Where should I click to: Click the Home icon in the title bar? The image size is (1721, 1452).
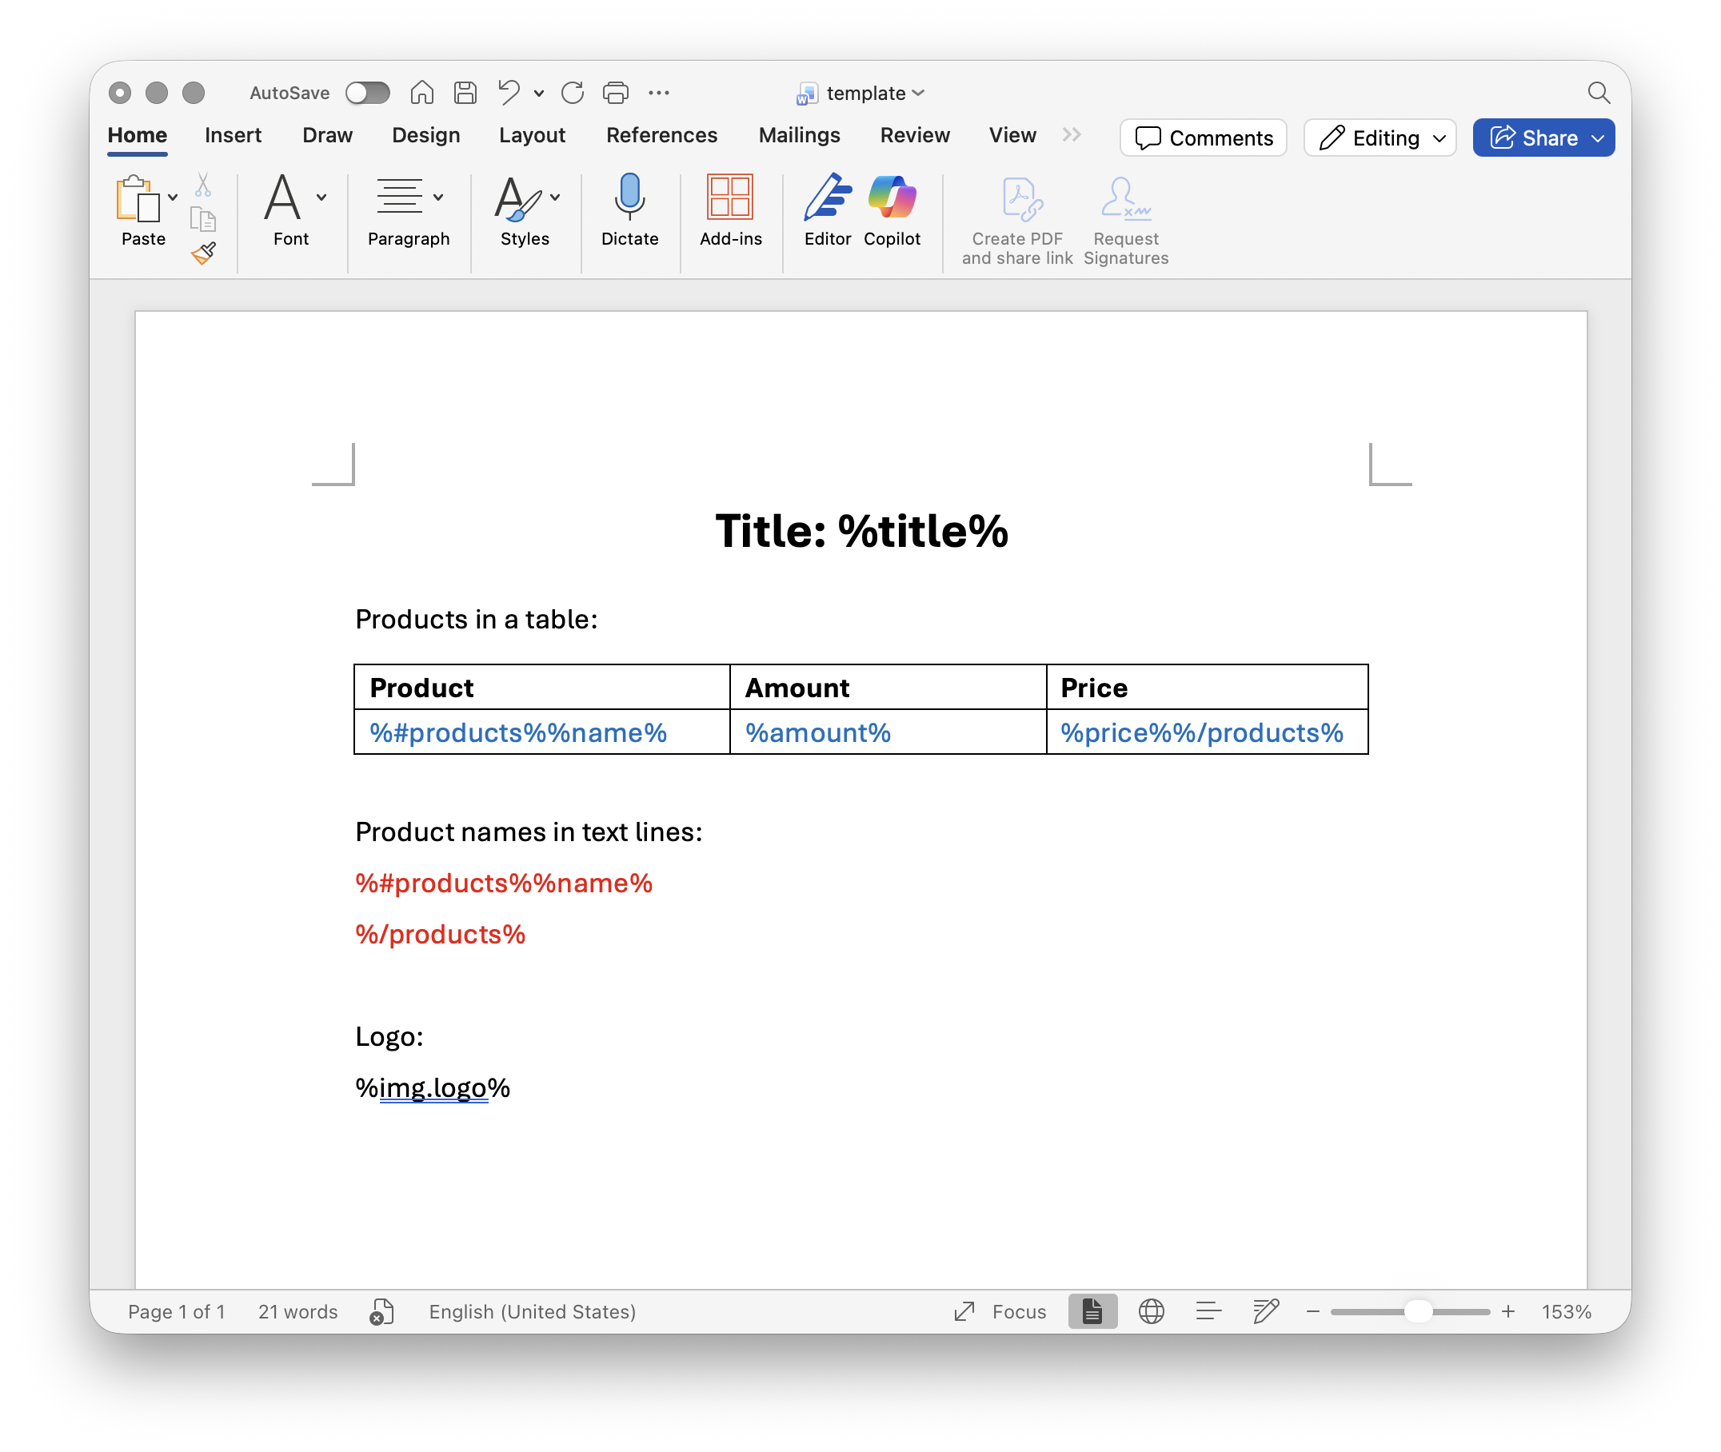(x=421, y=93)
